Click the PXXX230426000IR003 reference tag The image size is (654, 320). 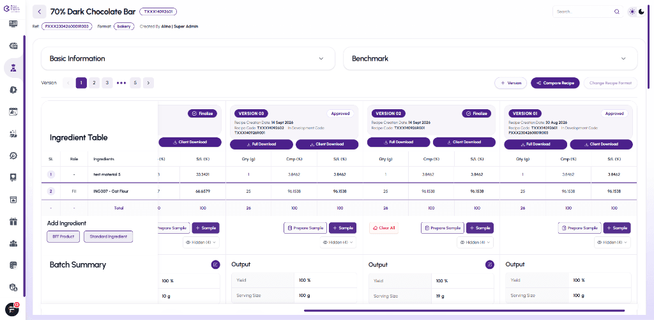(66, 26)
